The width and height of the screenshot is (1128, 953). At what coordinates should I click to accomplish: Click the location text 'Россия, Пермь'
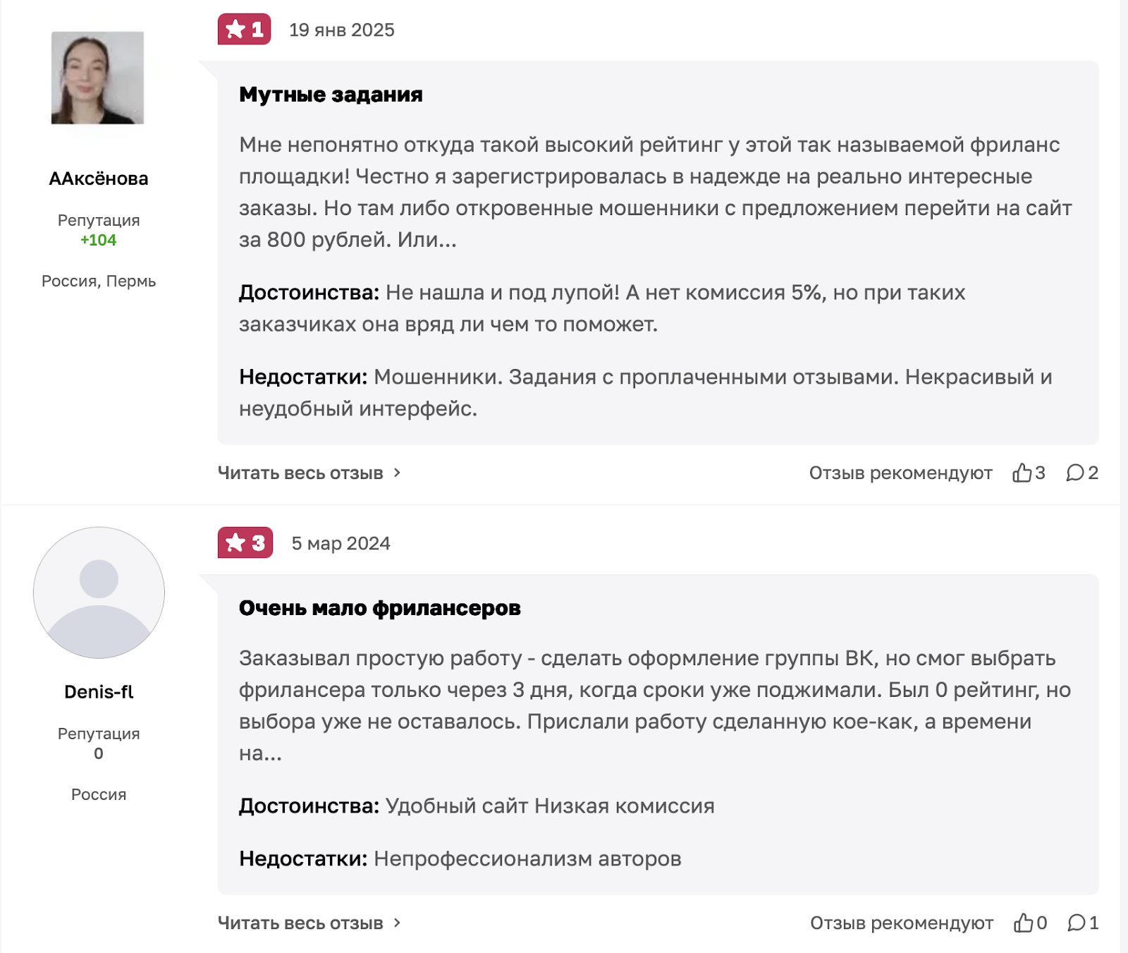click(99, 281)
